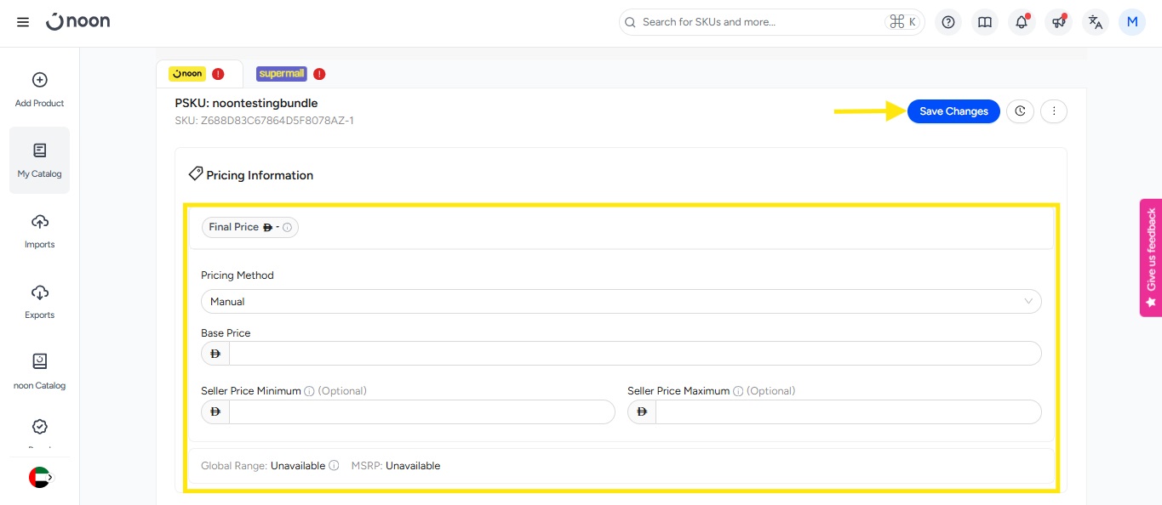Open the Give us feedback panel
The height and width of the screenshot is (505, 1162).
[1151, 258]
